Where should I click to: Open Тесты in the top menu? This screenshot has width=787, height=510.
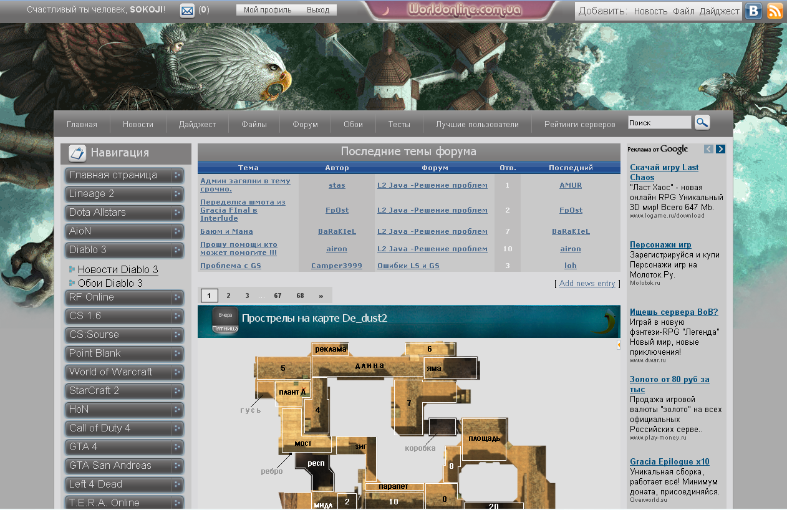coord(399,124)
